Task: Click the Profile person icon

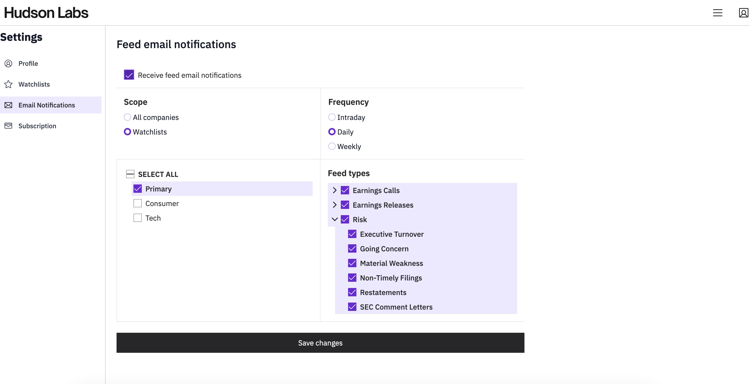Action: coord(8,63)
